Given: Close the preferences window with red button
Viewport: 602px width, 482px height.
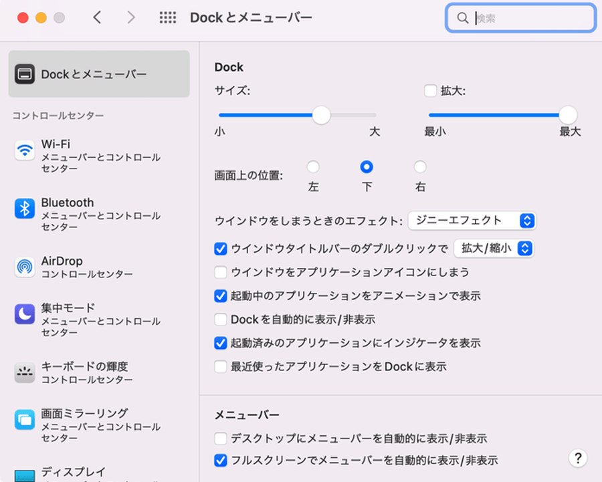Looking at the screenshot, I should tap(23, 17).
